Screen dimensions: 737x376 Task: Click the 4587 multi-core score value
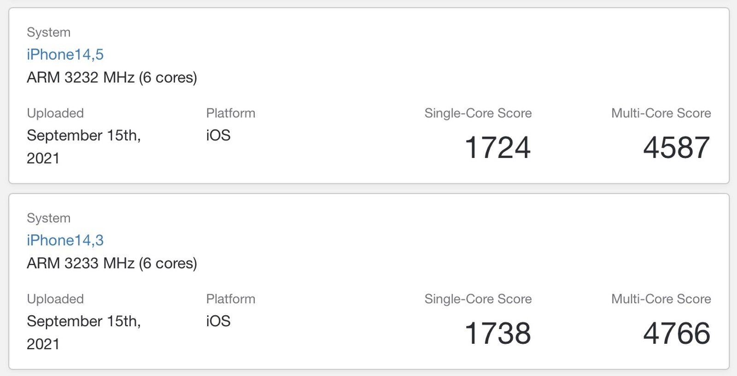pos(676,148)
